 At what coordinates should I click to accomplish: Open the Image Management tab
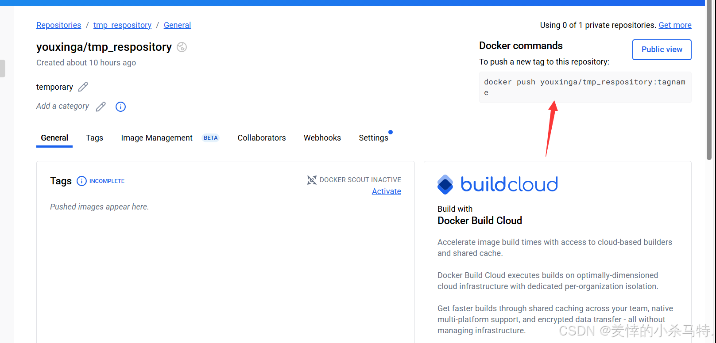point(157,138)
